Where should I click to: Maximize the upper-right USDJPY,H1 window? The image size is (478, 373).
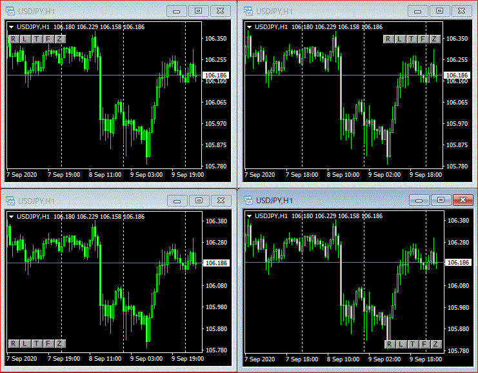coord(439,11)
